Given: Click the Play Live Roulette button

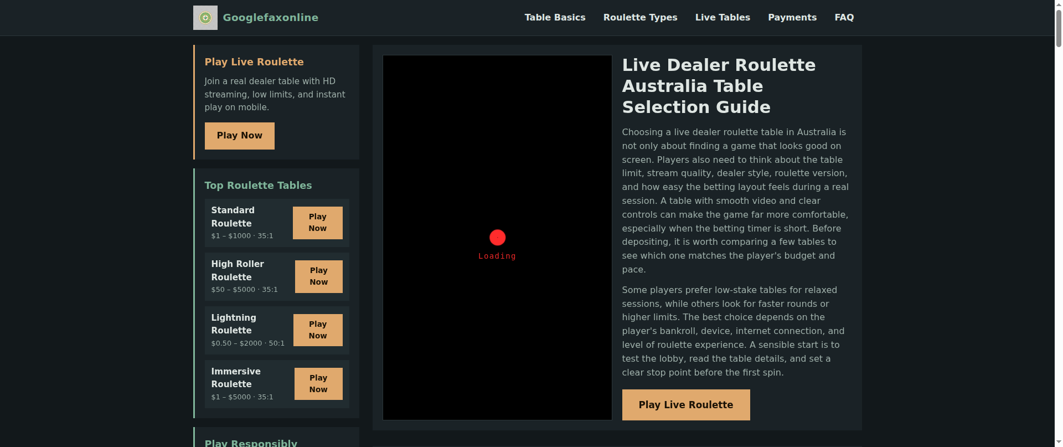Looking at the screenshot, I should click(686, 405).
